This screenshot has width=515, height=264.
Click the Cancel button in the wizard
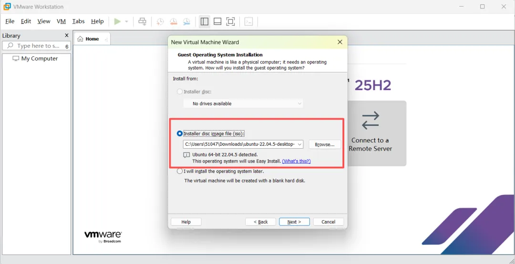pos(329,222)
